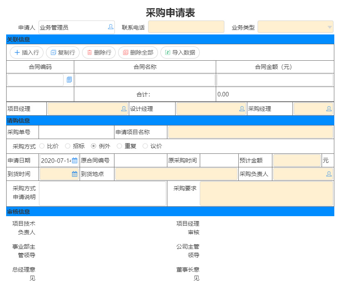Click the 联系电话 input field
338x290 pixels.
(186, 27)
